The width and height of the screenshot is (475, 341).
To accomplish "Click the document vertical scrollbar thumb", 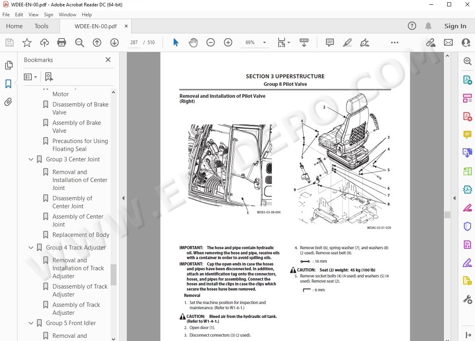I will tap(447, 214).
